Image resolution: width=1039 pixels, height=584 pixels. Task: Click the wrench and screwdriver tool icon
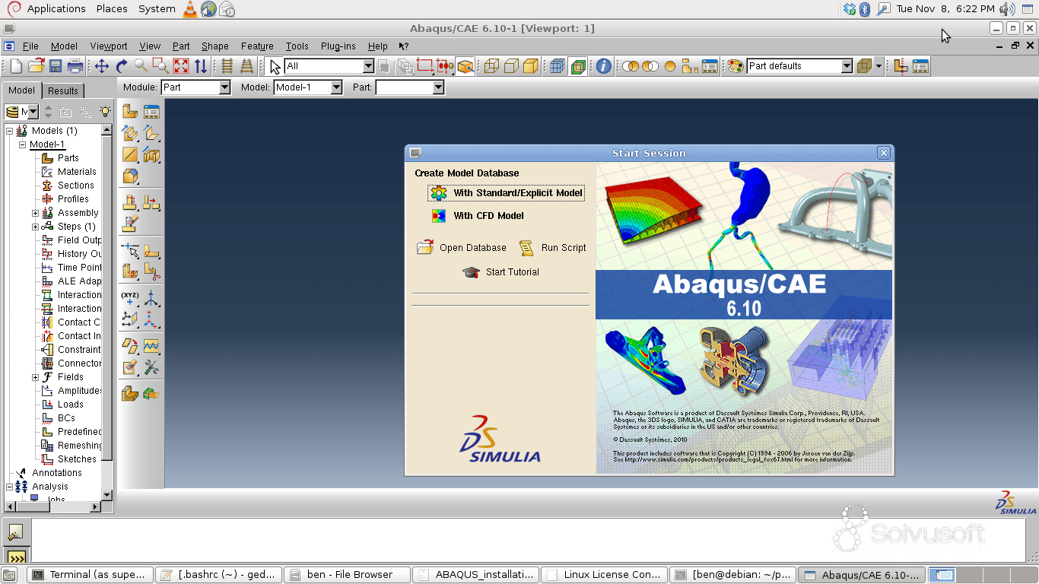click(151, 367)
